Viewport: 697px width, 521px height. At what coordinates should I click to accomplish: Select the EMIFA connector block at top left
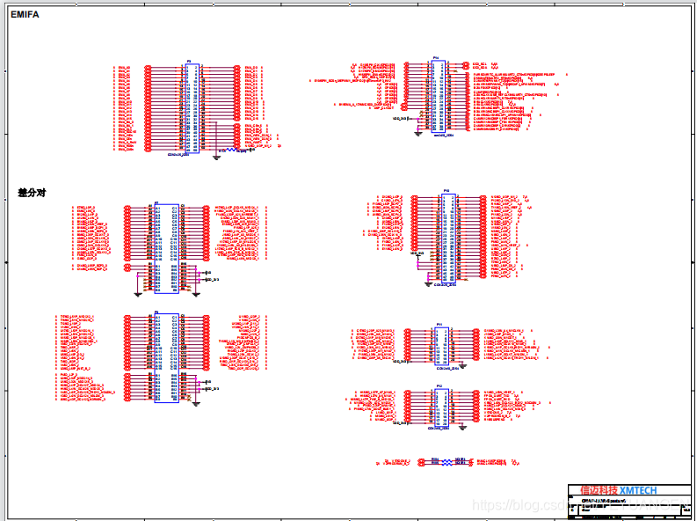pos(192,107)
